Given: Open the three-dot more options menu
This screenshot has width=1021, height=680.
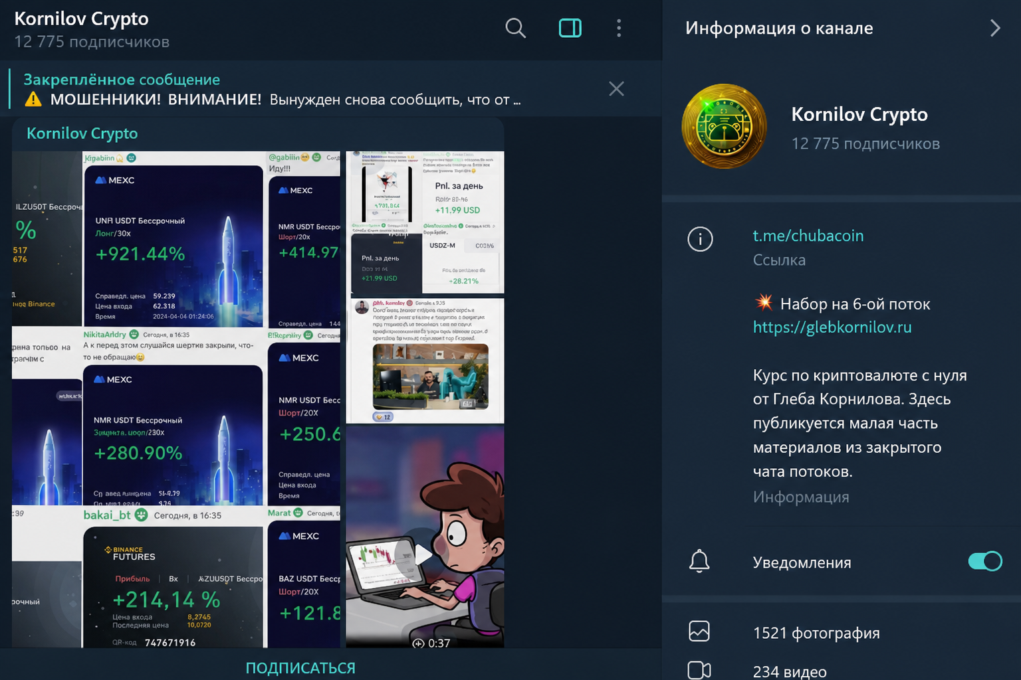Looking at the screenshot, I should pyautogui.click(x=619, y=28).
